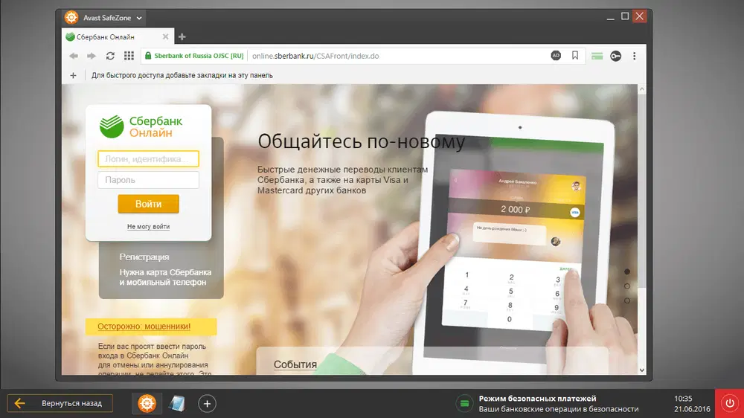Click the orange Войти button
This screenshot has height=418, width=744.
149,204
